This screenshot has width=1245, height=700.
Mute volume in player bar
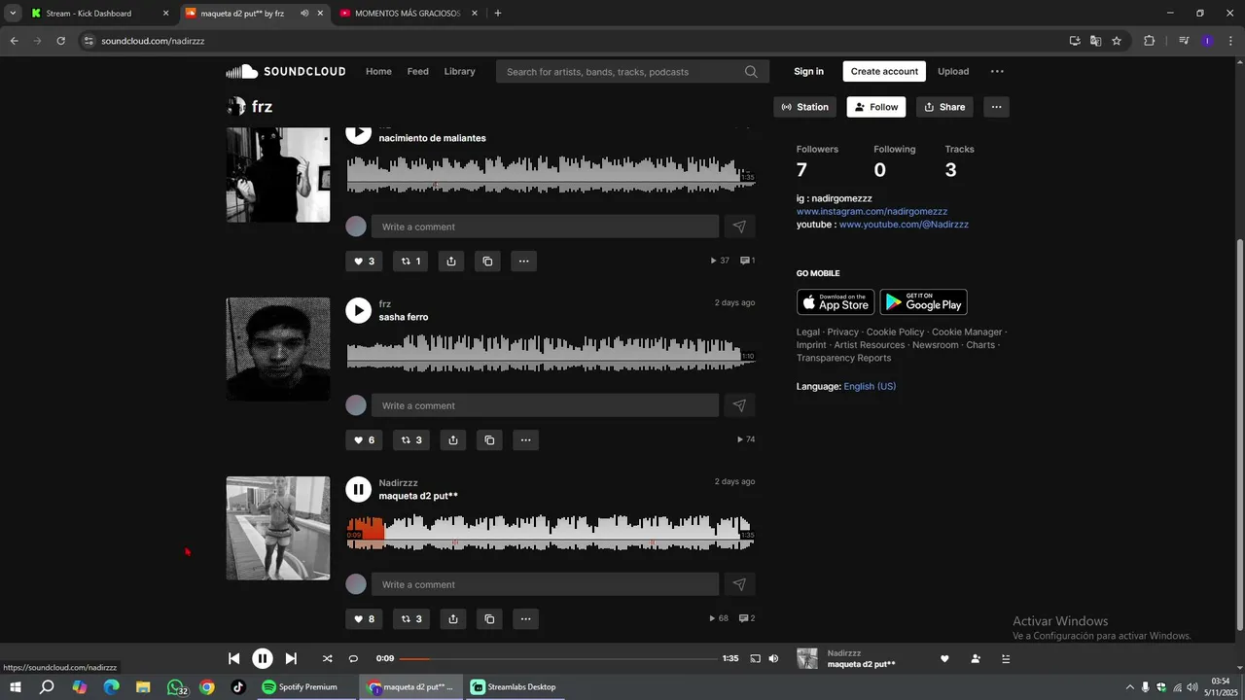[x=773, y=658]
